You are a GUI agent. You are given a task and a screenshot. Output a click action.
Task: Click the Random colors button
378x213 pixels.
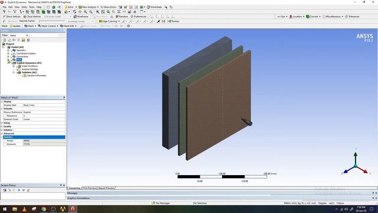[122, 17]
